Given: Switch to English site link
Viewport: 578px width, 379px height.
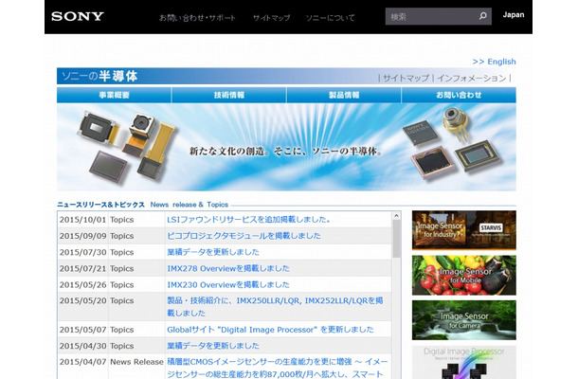Looking at the screenshot, I should click(494, 62).
